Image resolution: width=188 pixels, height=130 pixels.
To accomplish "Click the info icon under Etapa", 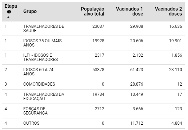I will click(9, 12).
